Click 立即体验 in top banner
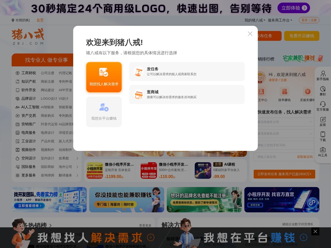Image resolution: width=331 pixels, height=248 pixels. [x=294, y=8]
